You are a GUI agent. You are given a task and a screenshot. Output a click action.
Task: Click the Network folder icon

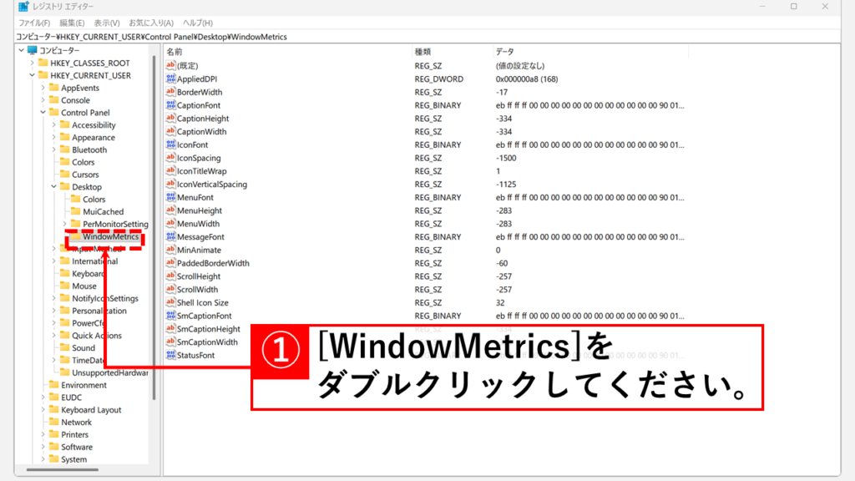pyautogui.click(x=54, y=422)
